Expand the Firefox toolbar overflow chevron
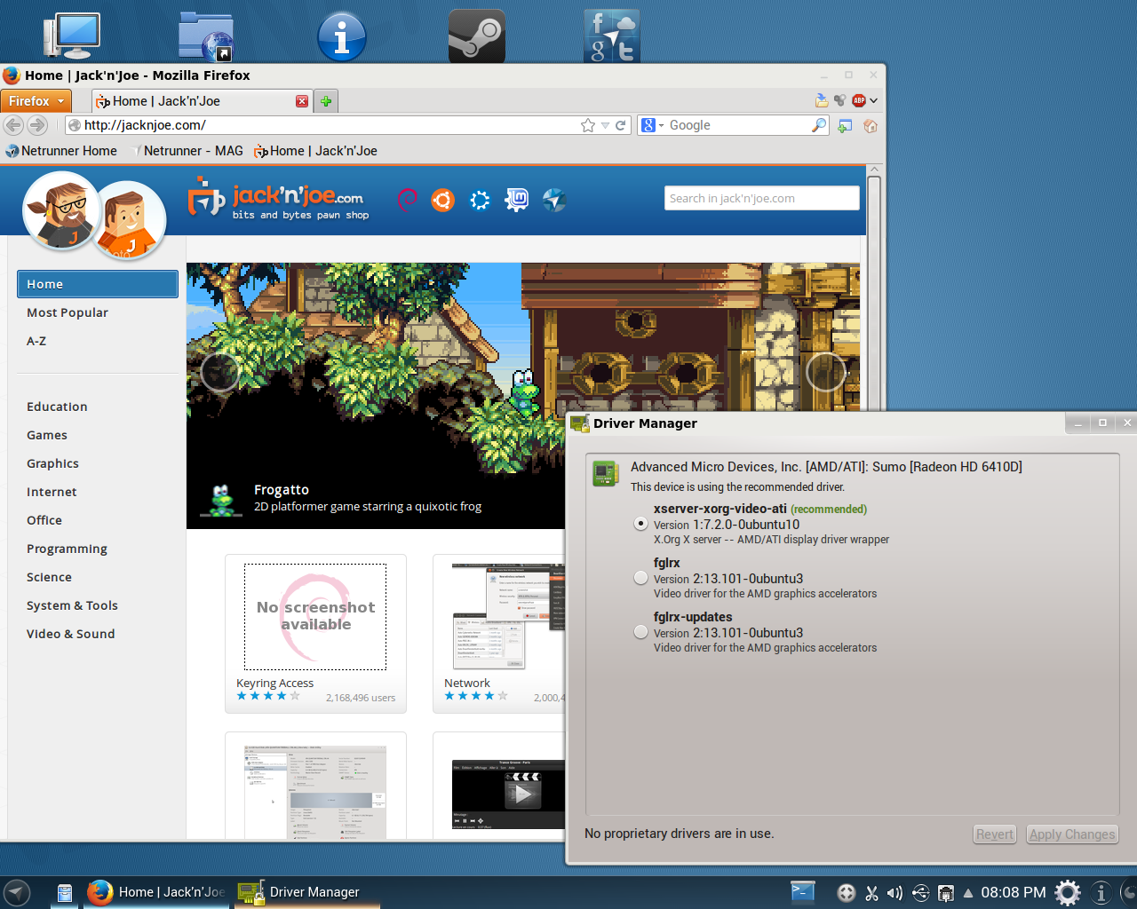The image size is (1137, 909). (x=874, y=100)
